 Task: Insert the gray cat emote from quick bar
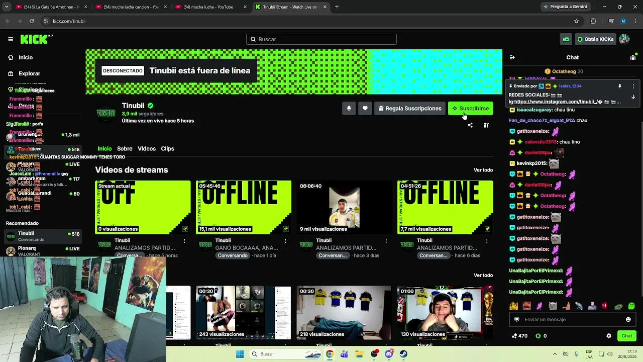pos(553,306)
